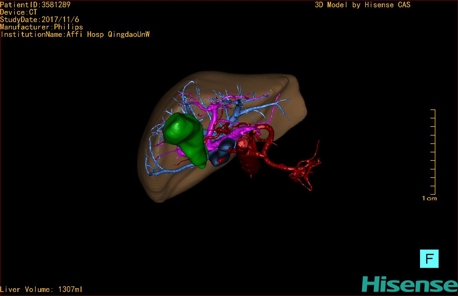Click the StudyDate 2017/11/6 text
The image size is (458, 296).
point(39,20)
